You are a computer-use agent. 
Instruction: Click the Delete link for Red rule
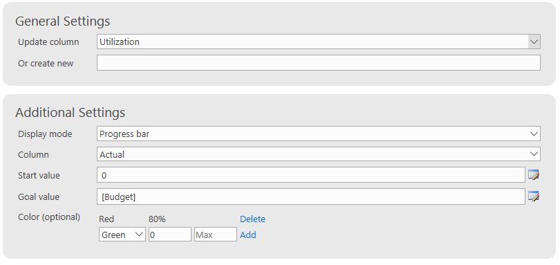(252, 219)
